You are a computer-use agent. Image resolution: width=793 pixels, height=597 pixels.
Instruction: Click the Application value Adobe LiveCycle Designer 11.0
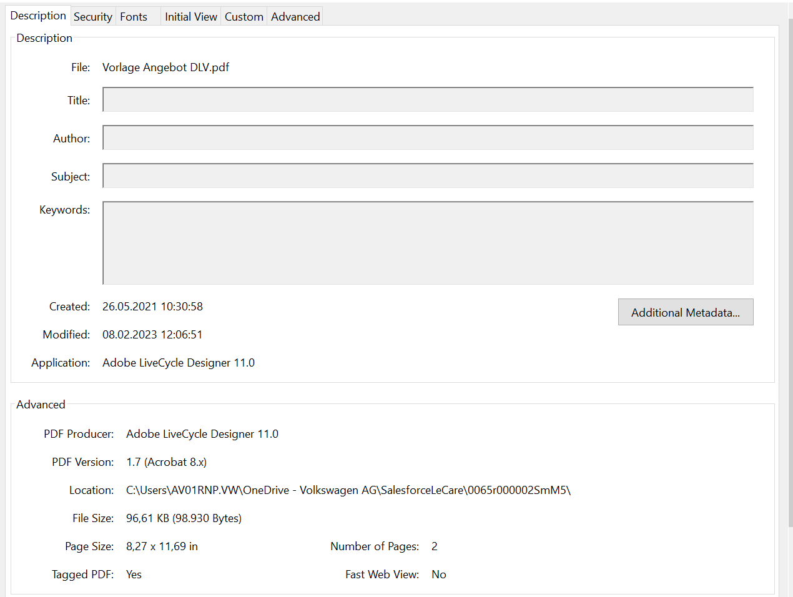(179, 363)
